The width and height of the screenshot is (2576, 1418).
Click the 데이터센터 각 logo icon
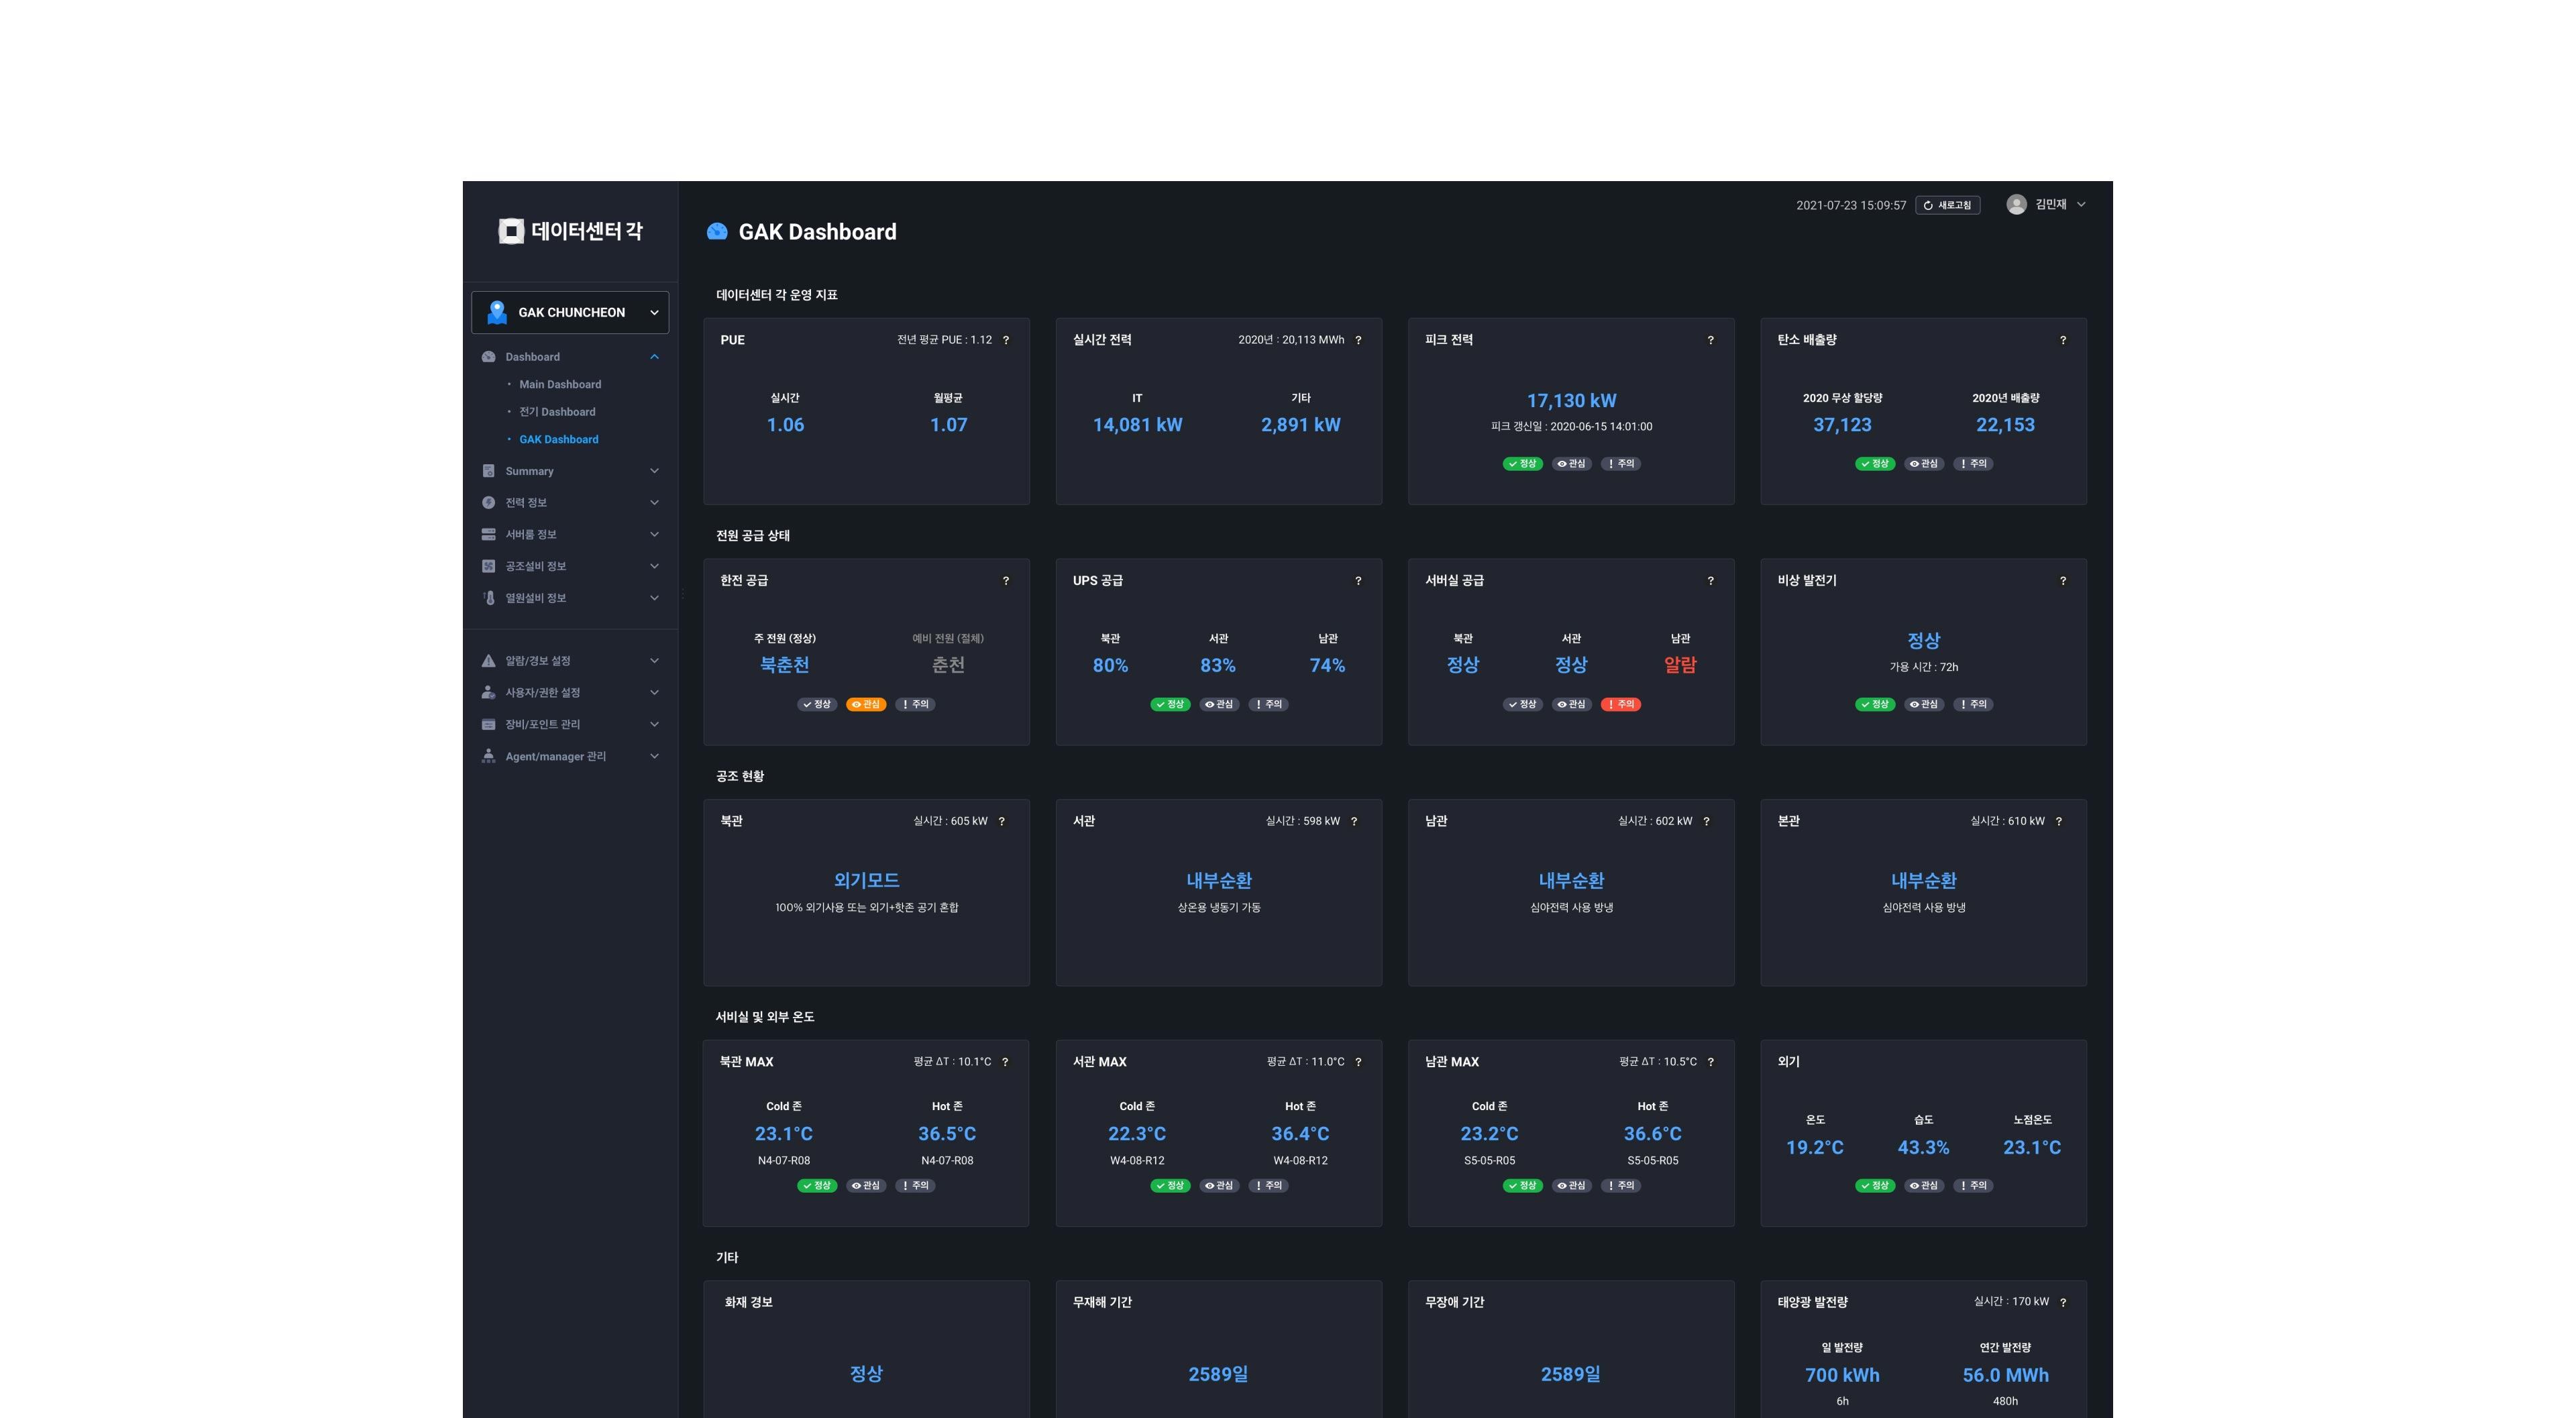511,231
